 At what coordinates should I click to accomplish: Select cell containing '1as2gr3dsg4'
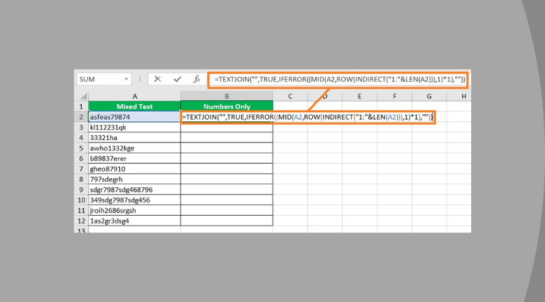click(x=134, y=221)
